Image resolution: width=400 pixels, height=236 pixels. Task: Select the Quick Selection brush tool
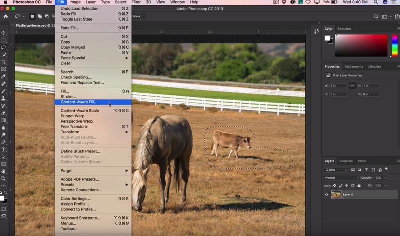pyautogui.click(x=3, y=55)
